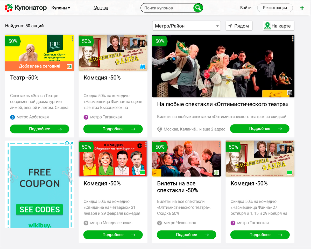Open the Свидание на четверых comedy thumbnail
Viewport: 311px width, 249px height.
[x=113, y=158]
